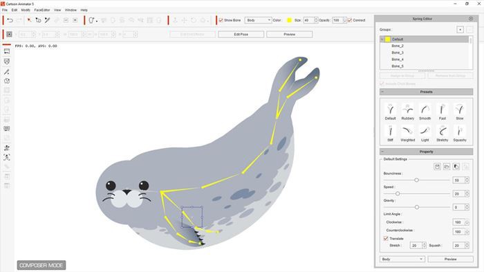The height and width of the screenshot is (272, 484).
Task: Open the View menu
Action: [x=57, y=10]
